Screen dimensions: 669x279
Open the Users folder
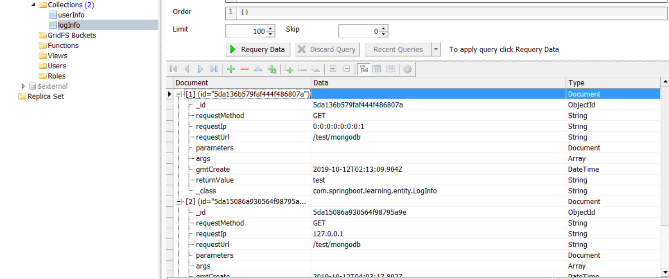(x=52, y=66)
